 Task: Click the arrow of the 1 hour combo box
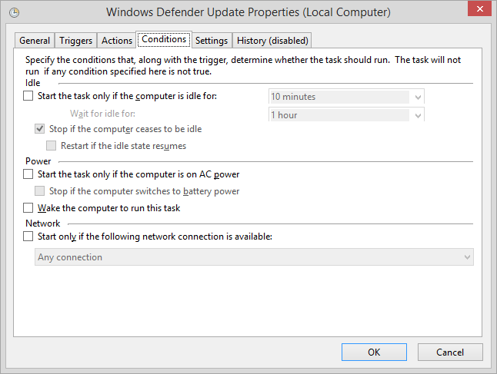(418, 115)
